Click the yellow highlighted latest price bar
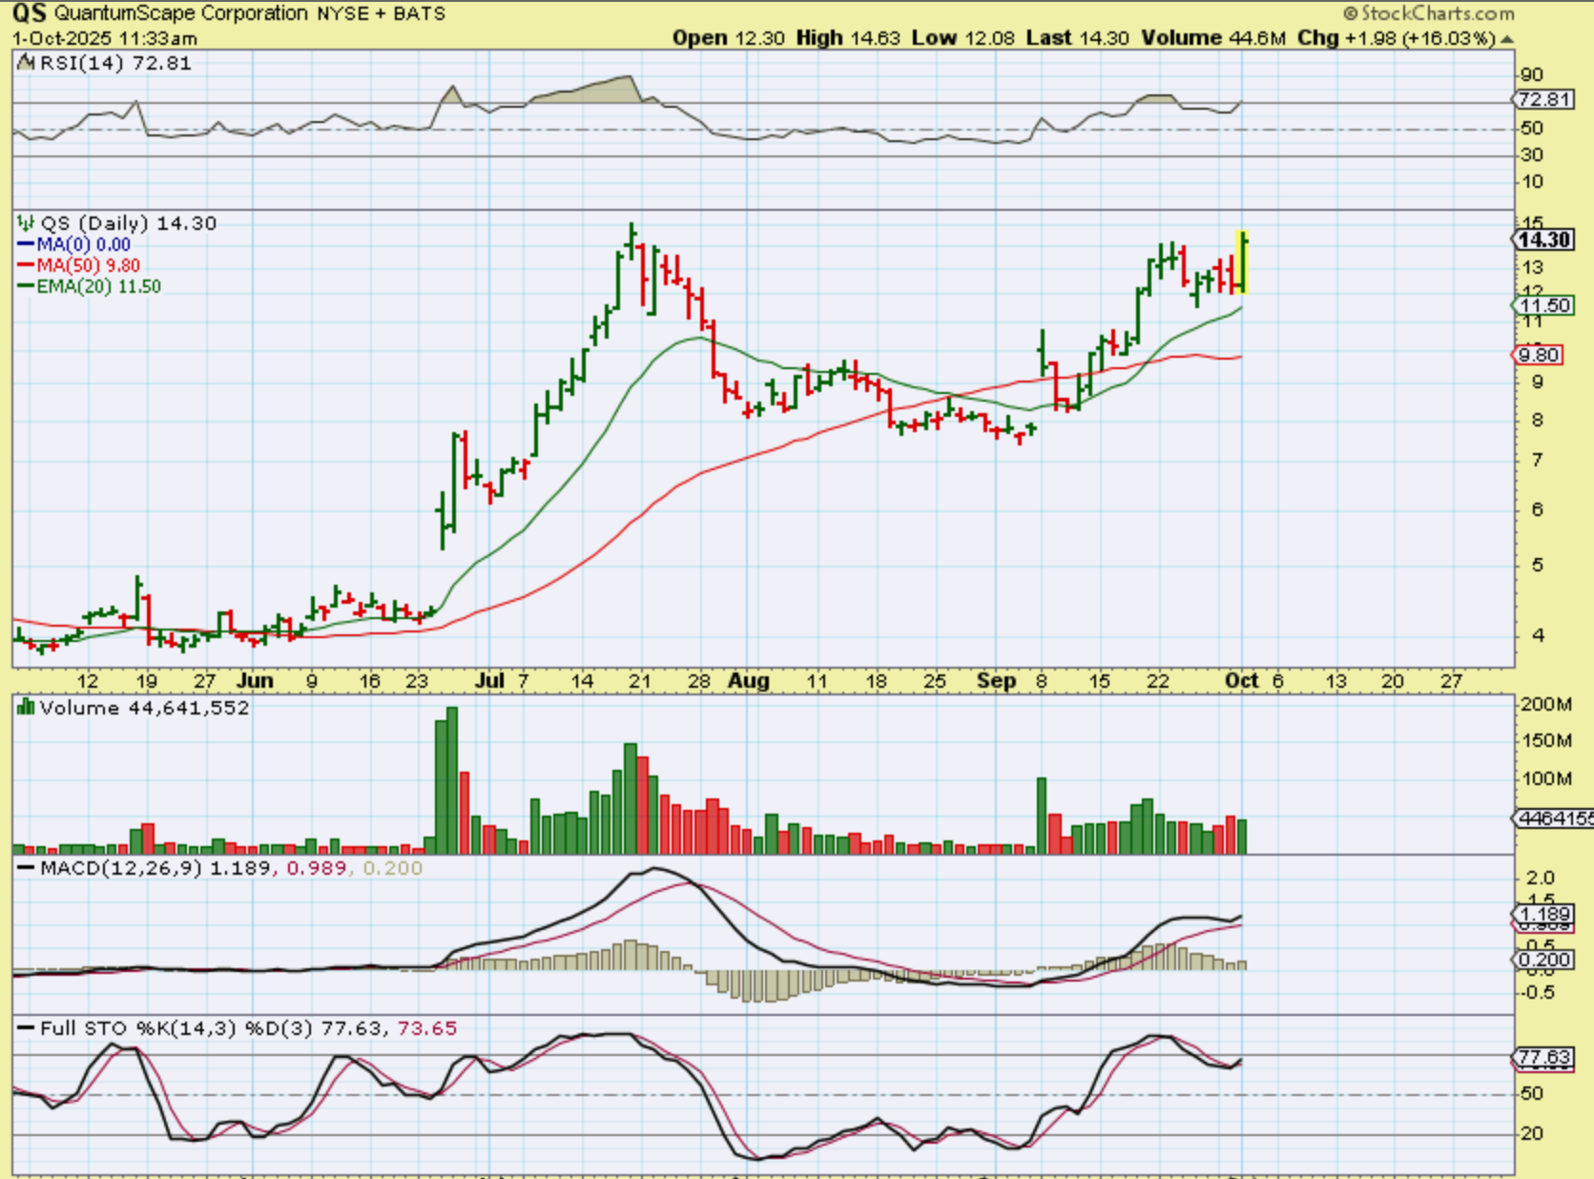 tap(1243, 262)
